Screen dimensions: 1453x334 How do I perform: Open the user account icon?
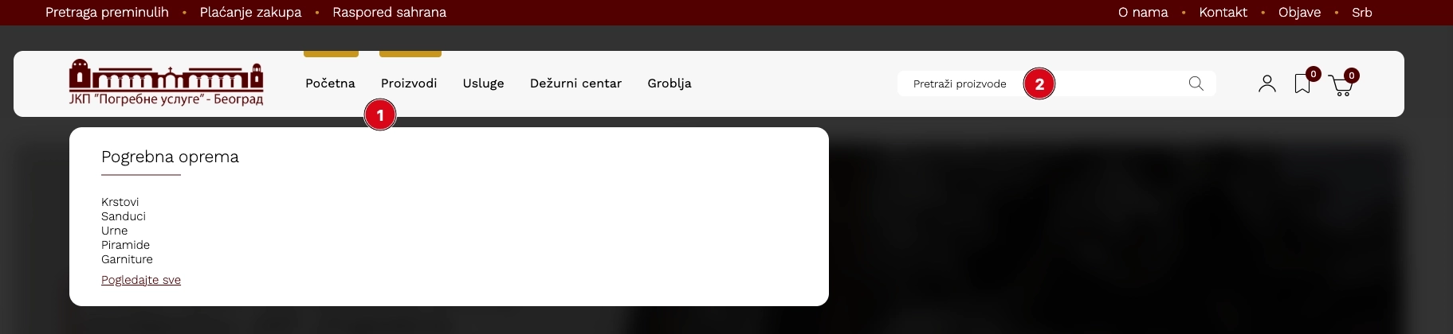1267,83
